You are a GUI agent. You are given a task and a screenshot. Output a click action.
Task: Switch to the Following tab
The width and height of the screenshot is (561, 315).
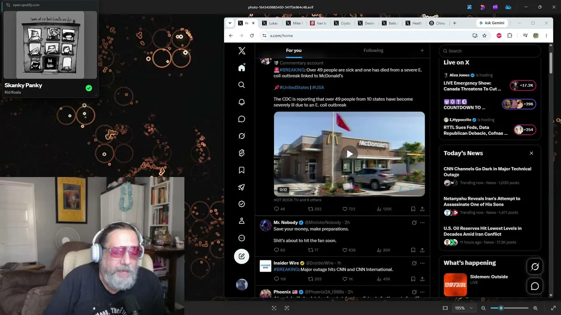[373, 50]
